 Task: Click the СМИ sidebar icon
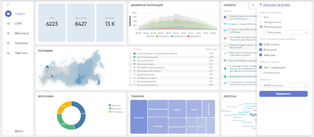(8, 24)
